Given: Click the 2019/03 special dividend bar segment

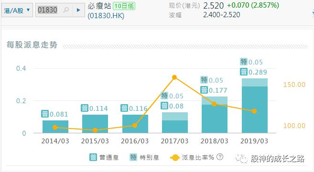Looking at the screenshot, I should click(x=255, y=83).
